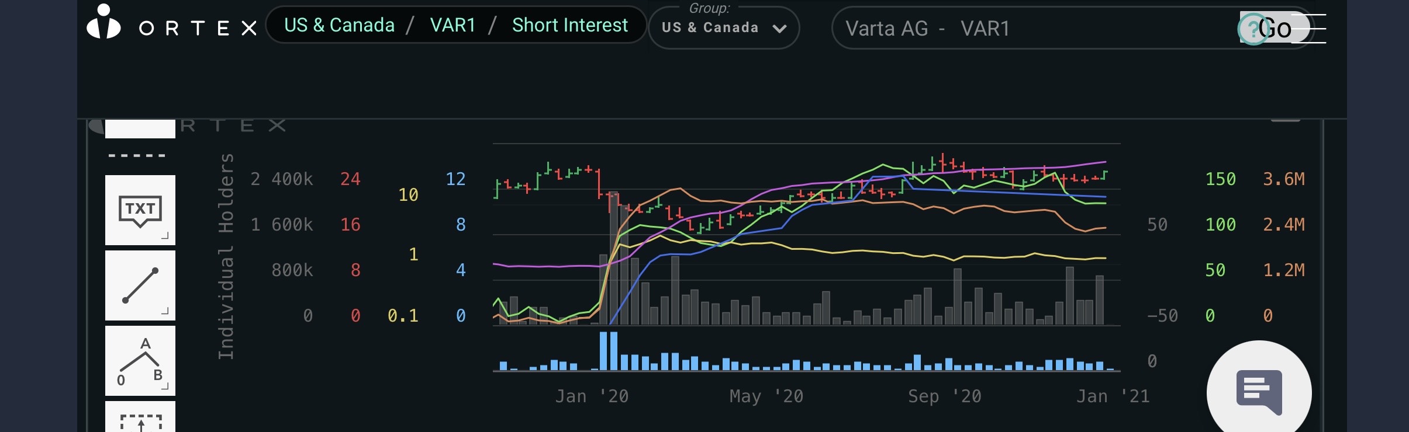Expand line tool corner arrow options
The height and width of the screenshot is (432, 1409).
(x=165, y=311)
